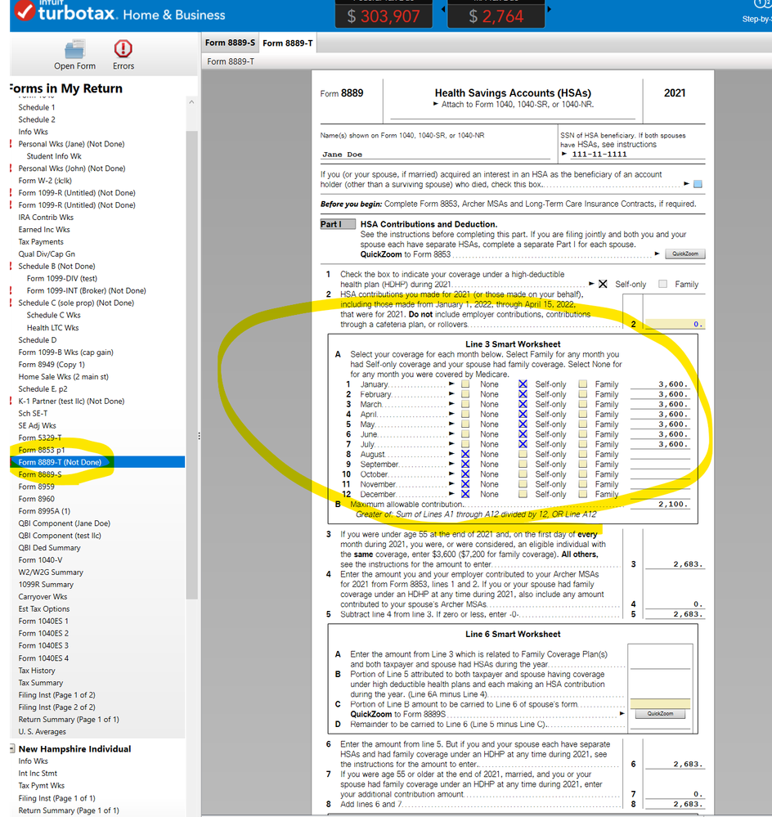Image resolution: width=772 pixels, height=817 pixels.
Task: Check Self-only for October coverage
Action: coord(523,474)
